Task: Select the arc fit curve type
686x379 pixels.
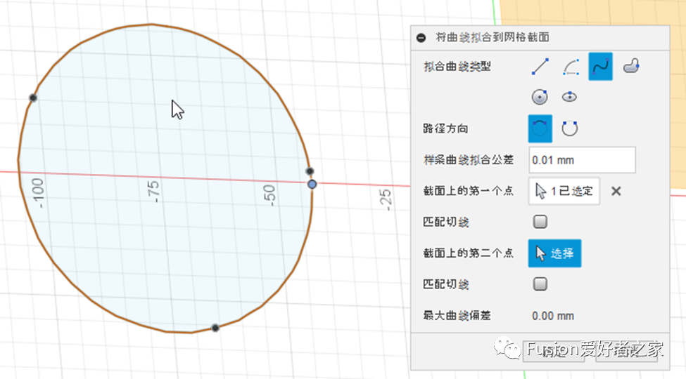Action: click(571, 67)
